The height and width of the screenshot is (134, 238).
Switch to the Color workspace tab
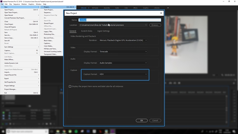tap(126, 8)
